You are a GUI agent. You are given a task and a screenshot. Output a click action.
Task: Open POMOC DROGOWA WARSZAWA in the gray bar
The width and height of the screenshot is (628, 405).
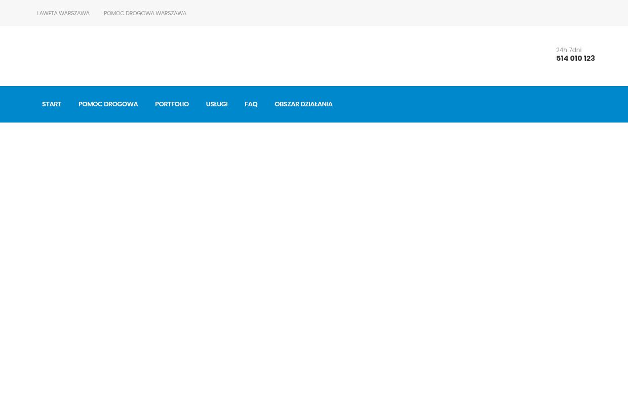[145, 14]
